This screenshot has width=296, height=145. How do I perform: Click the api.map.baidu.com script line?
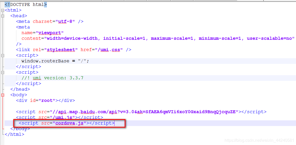point(141,112)
